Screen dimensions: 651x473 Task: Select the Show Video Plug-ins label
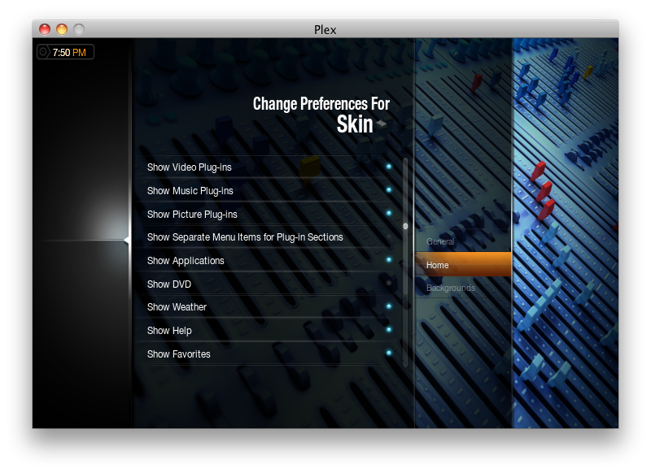(x=190, y=167)
